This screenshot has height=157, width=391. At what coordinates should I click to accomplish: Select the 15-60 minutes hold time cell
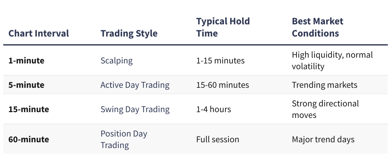[222, 85]
